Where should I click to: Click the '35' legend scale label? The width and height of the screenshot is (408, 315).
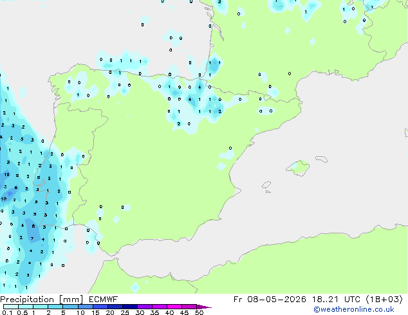click(154, 312)
